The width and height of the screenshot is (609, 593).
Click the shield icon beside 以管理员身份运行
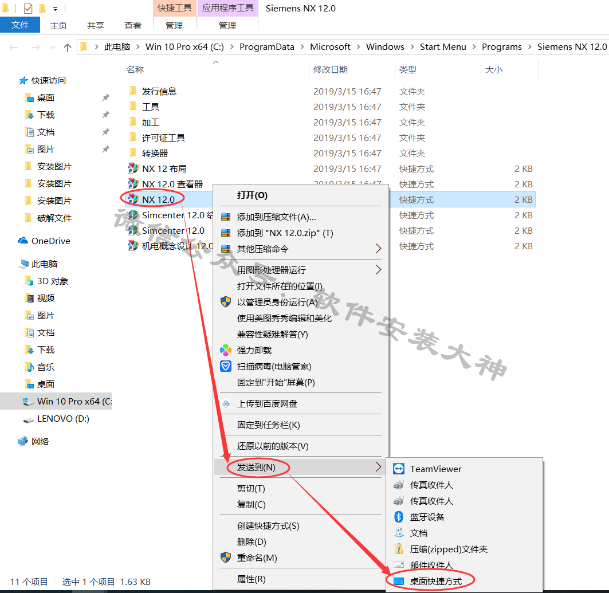coord(226,302)
